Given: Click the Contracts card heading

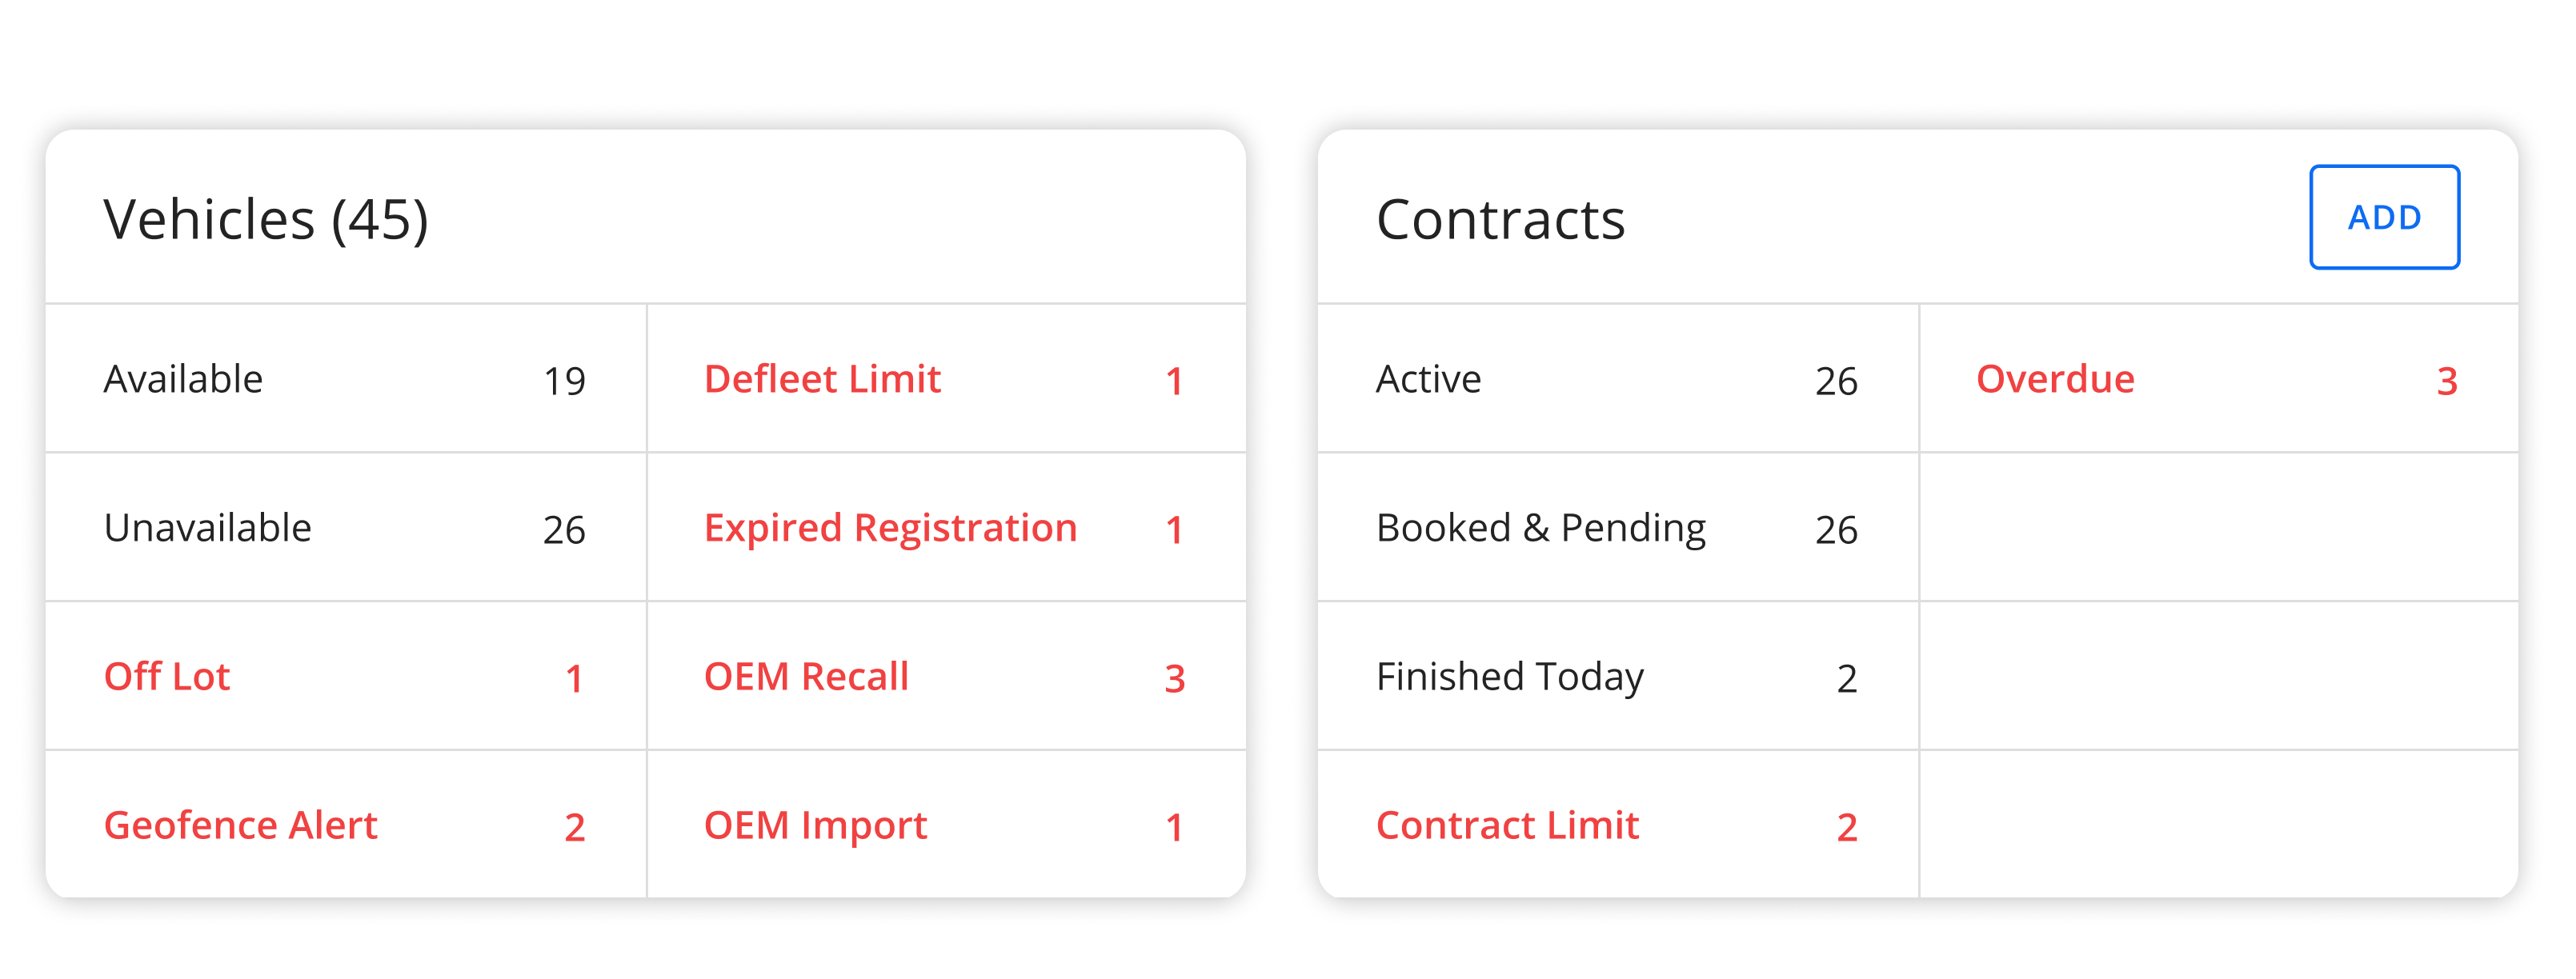Looking at the screenshot, I should coord(1500,219).
